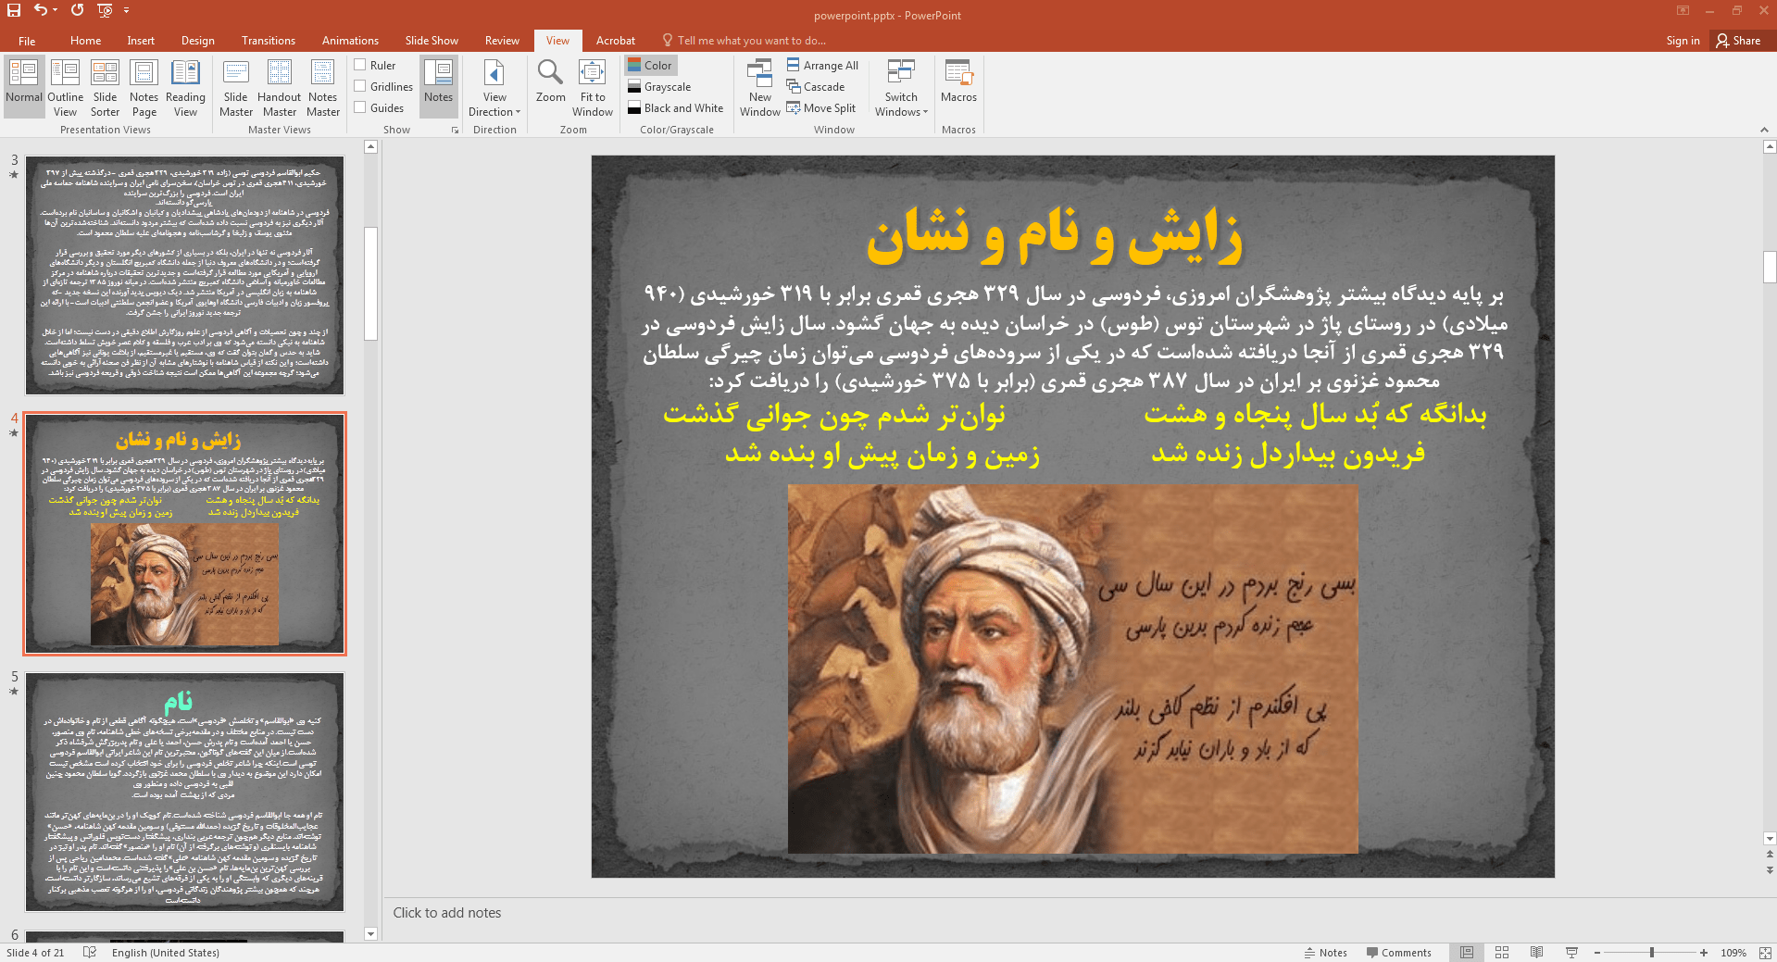Select Color display mode
This screenshot has width=1777, height=962.
(x=650, y=65)
